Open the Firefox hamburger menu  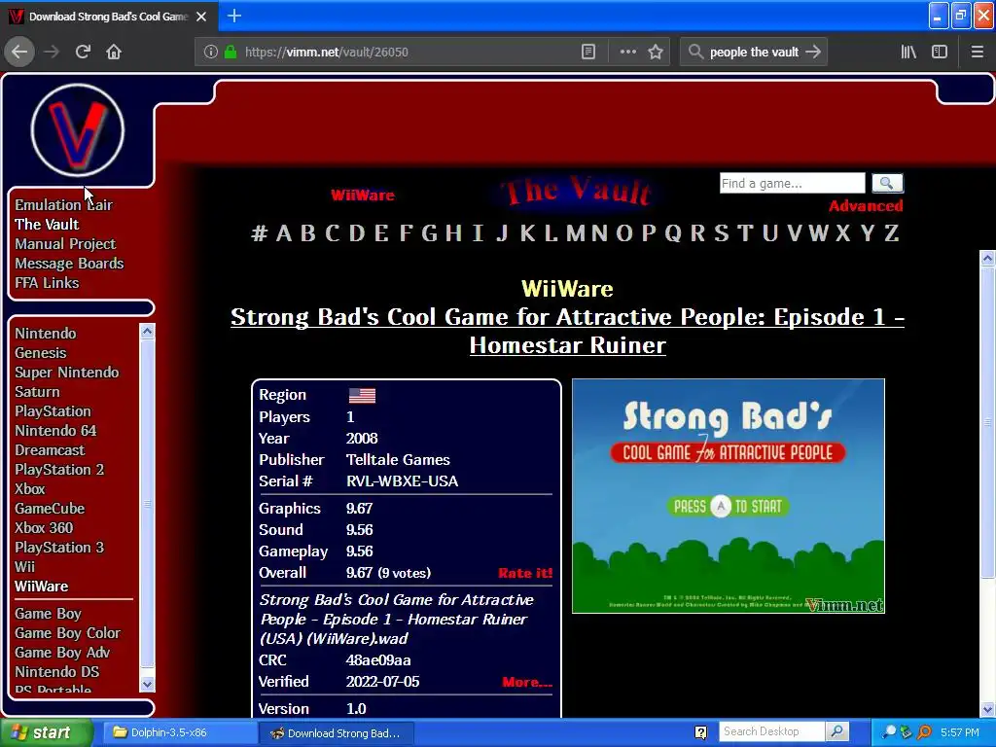click(977, 53)
